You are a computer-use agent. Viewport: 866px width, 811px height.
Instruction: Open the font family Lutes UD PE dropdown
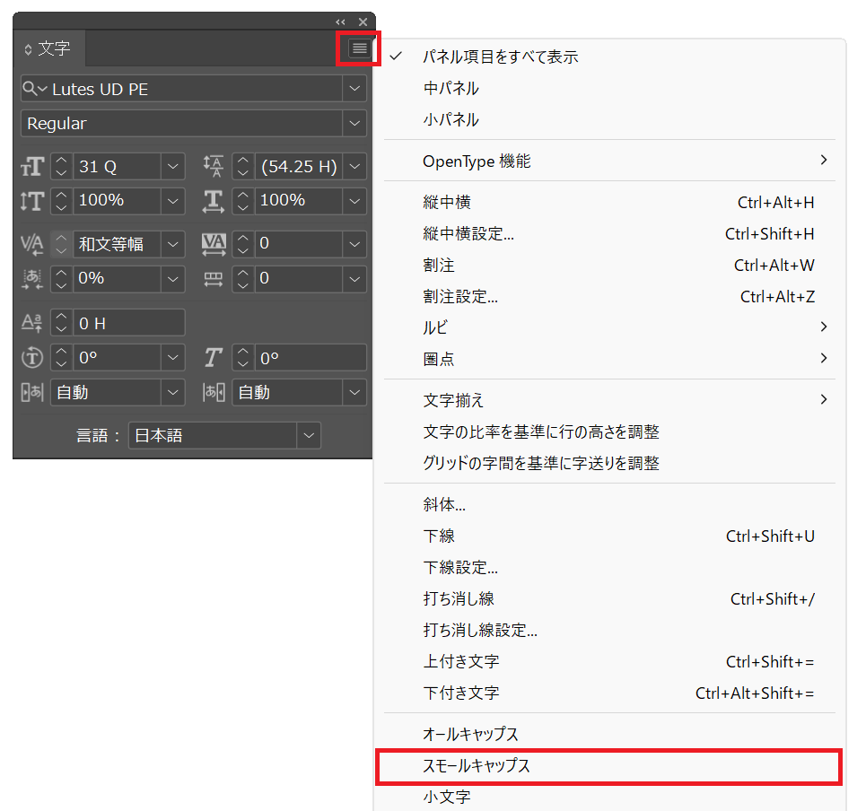tap(355, 89)
